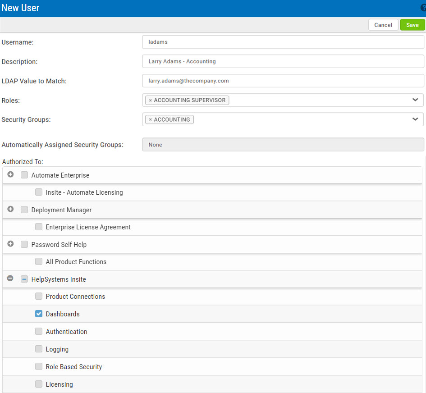Open the help icon in the title bar
426x393 pixels.
tap(424, 8)
